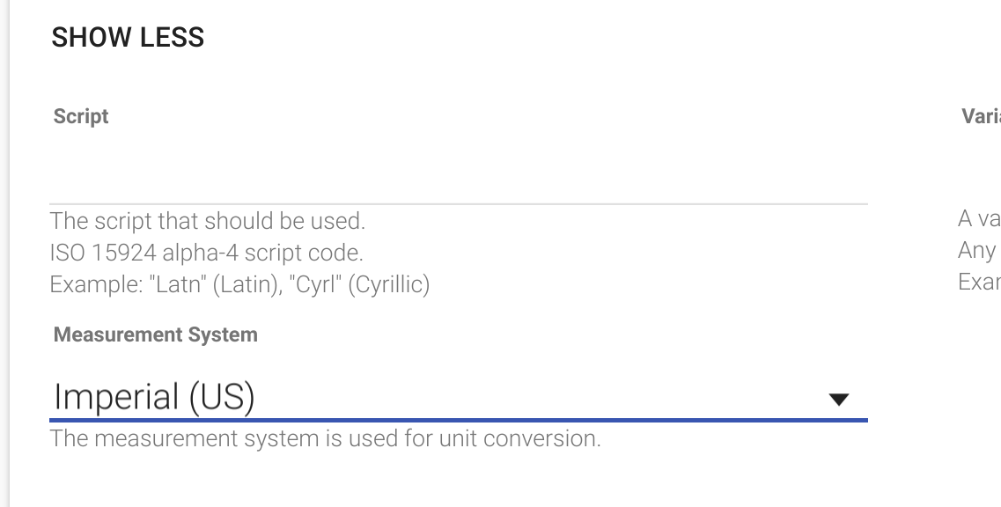The width and height of the screenshot is (1001, 507).
Task: Click the blue underline of Measurement dropdown
Action: coord(459,420)
